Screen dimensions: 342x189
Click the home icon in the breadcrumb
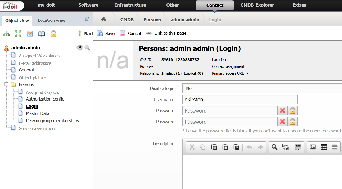coord(104,19)
